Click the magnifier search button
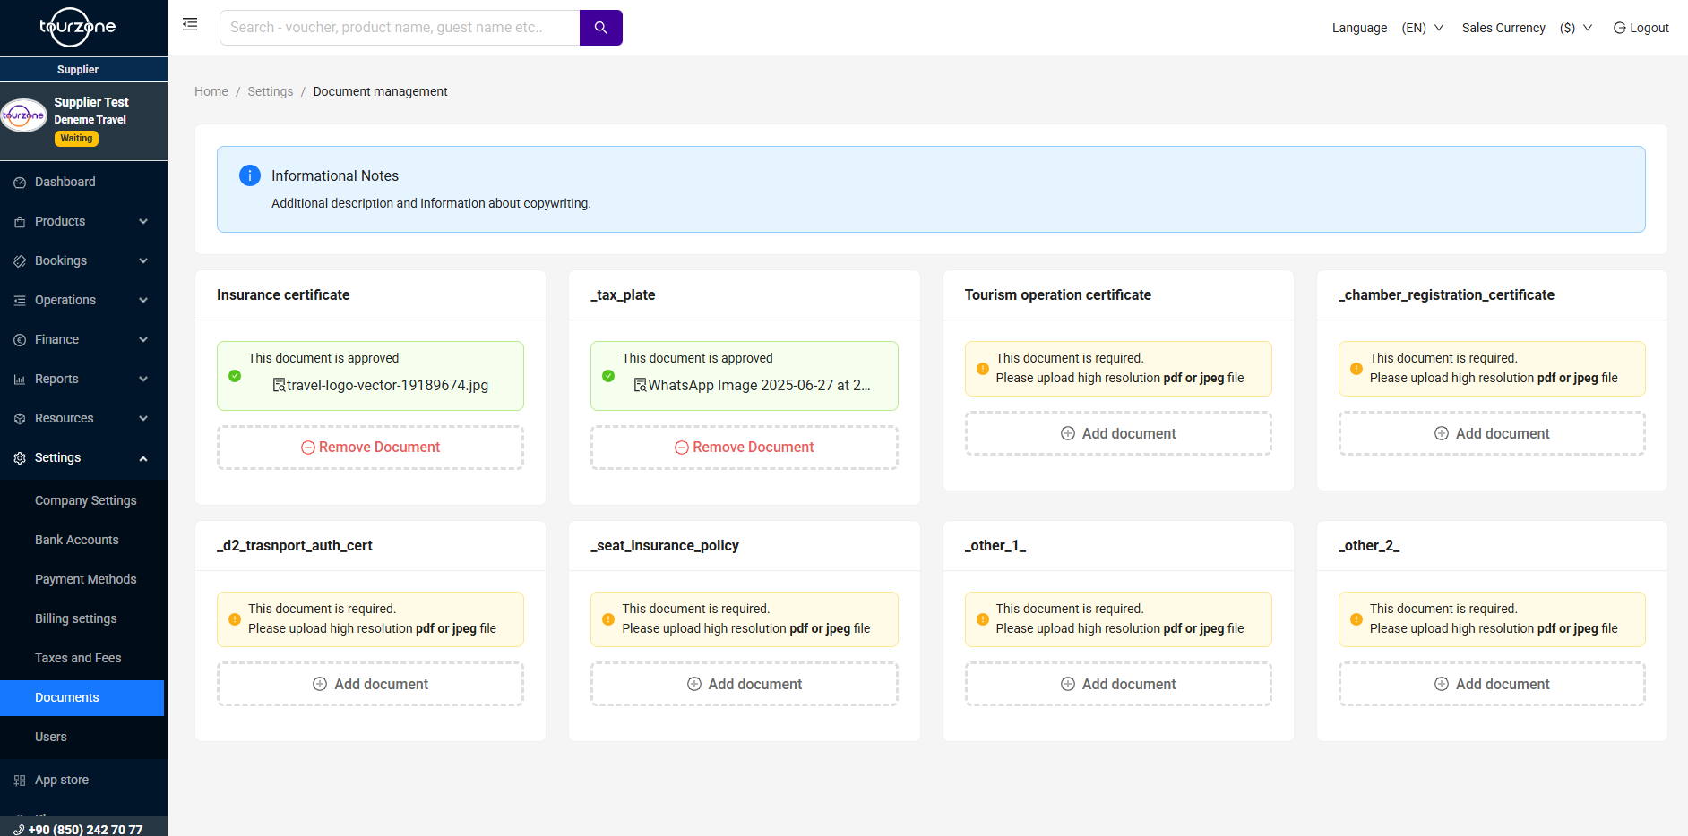 600,28
